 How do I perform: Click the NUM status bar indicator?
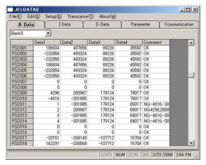click(x=120, y=155)
